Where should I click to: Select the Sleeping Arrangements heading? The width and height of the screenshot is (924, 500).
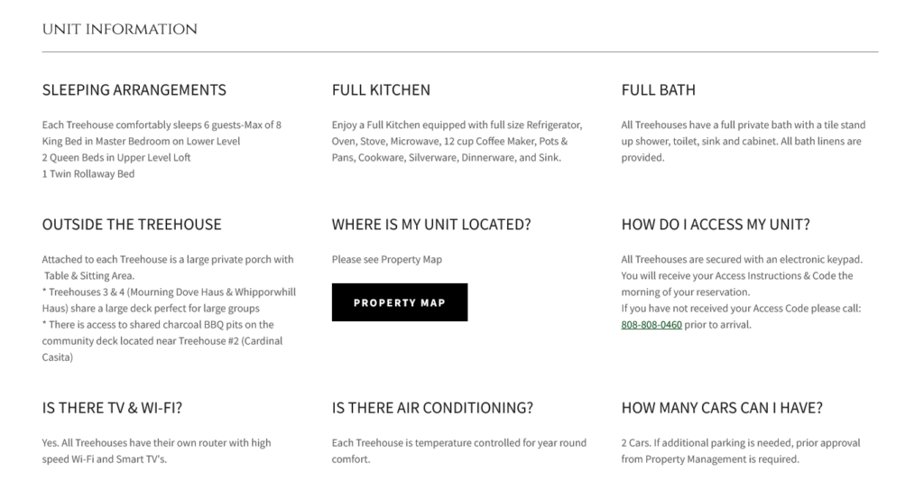click(134, 89)
